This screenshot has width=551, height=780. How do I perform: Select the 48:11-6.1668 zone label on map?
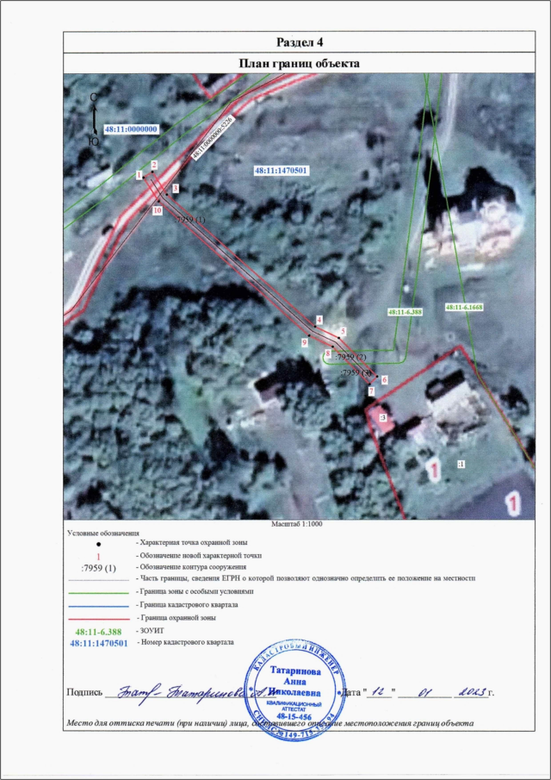click(x=466, y=306)
